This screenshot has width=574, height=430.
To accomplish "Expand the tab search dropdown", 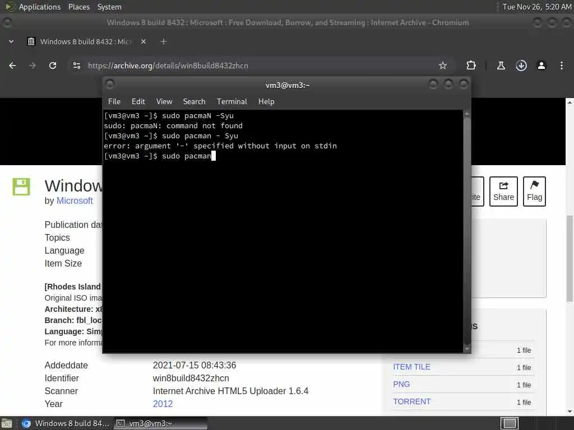I will pyautogui.click(x=11, y=41).
